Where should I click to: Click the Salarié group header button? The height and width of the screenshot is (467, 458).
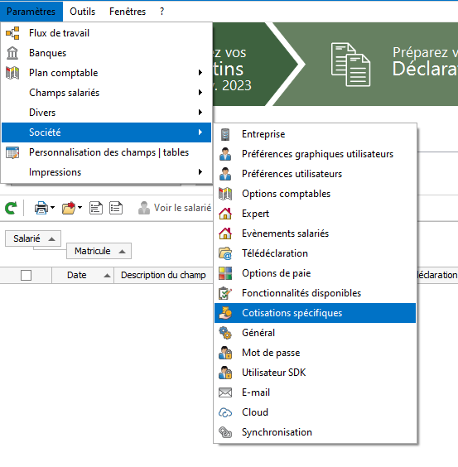pyautogui.click(x=33, y=238)
